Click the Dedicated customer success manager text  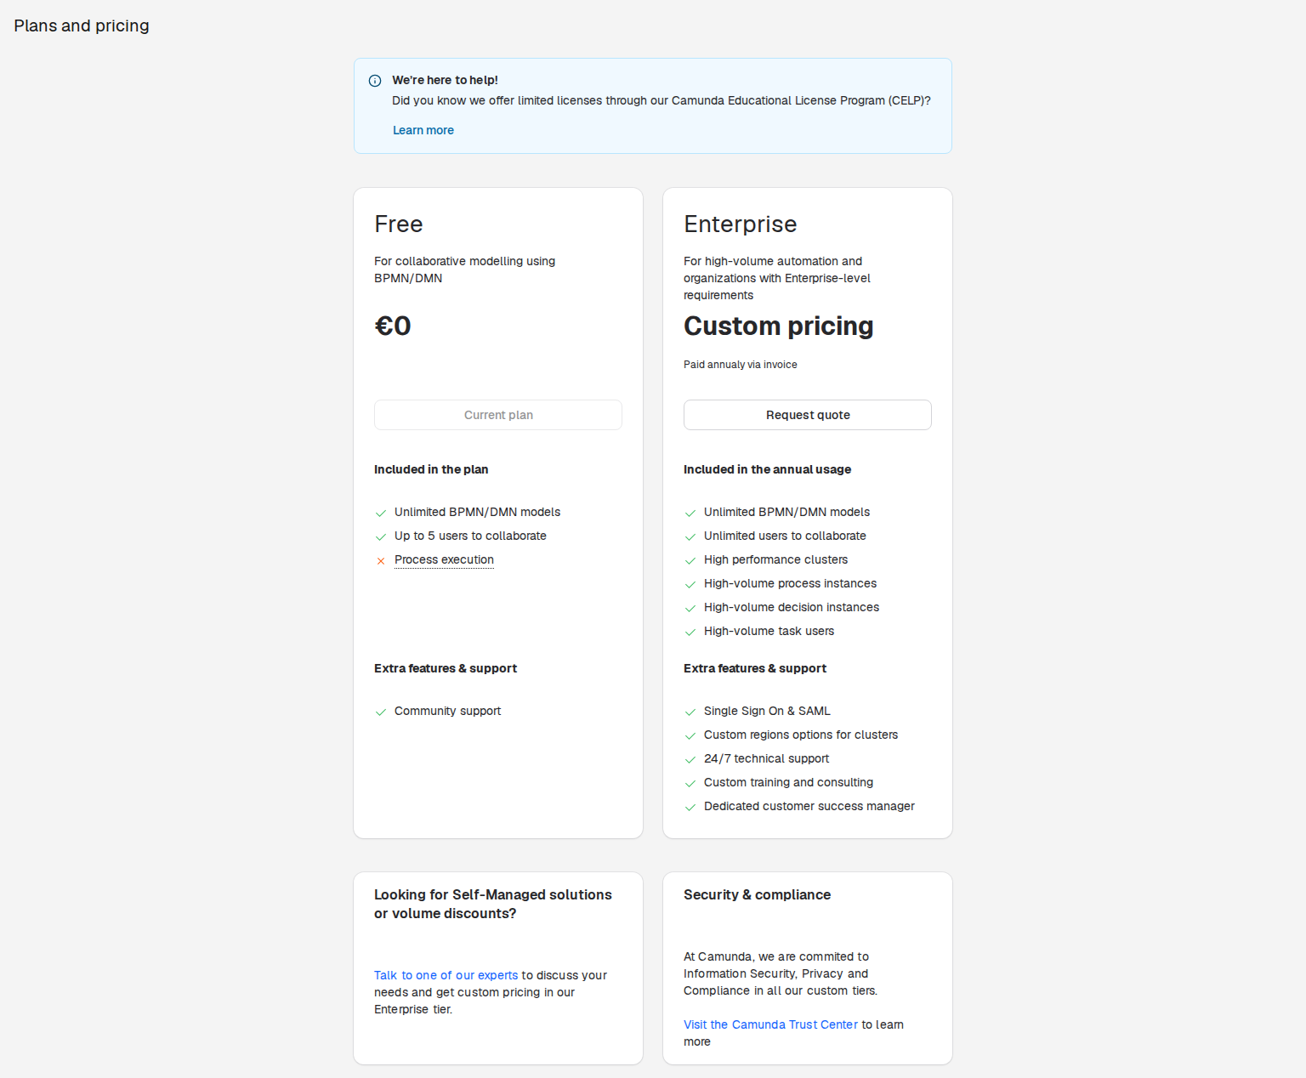point(809,806)
